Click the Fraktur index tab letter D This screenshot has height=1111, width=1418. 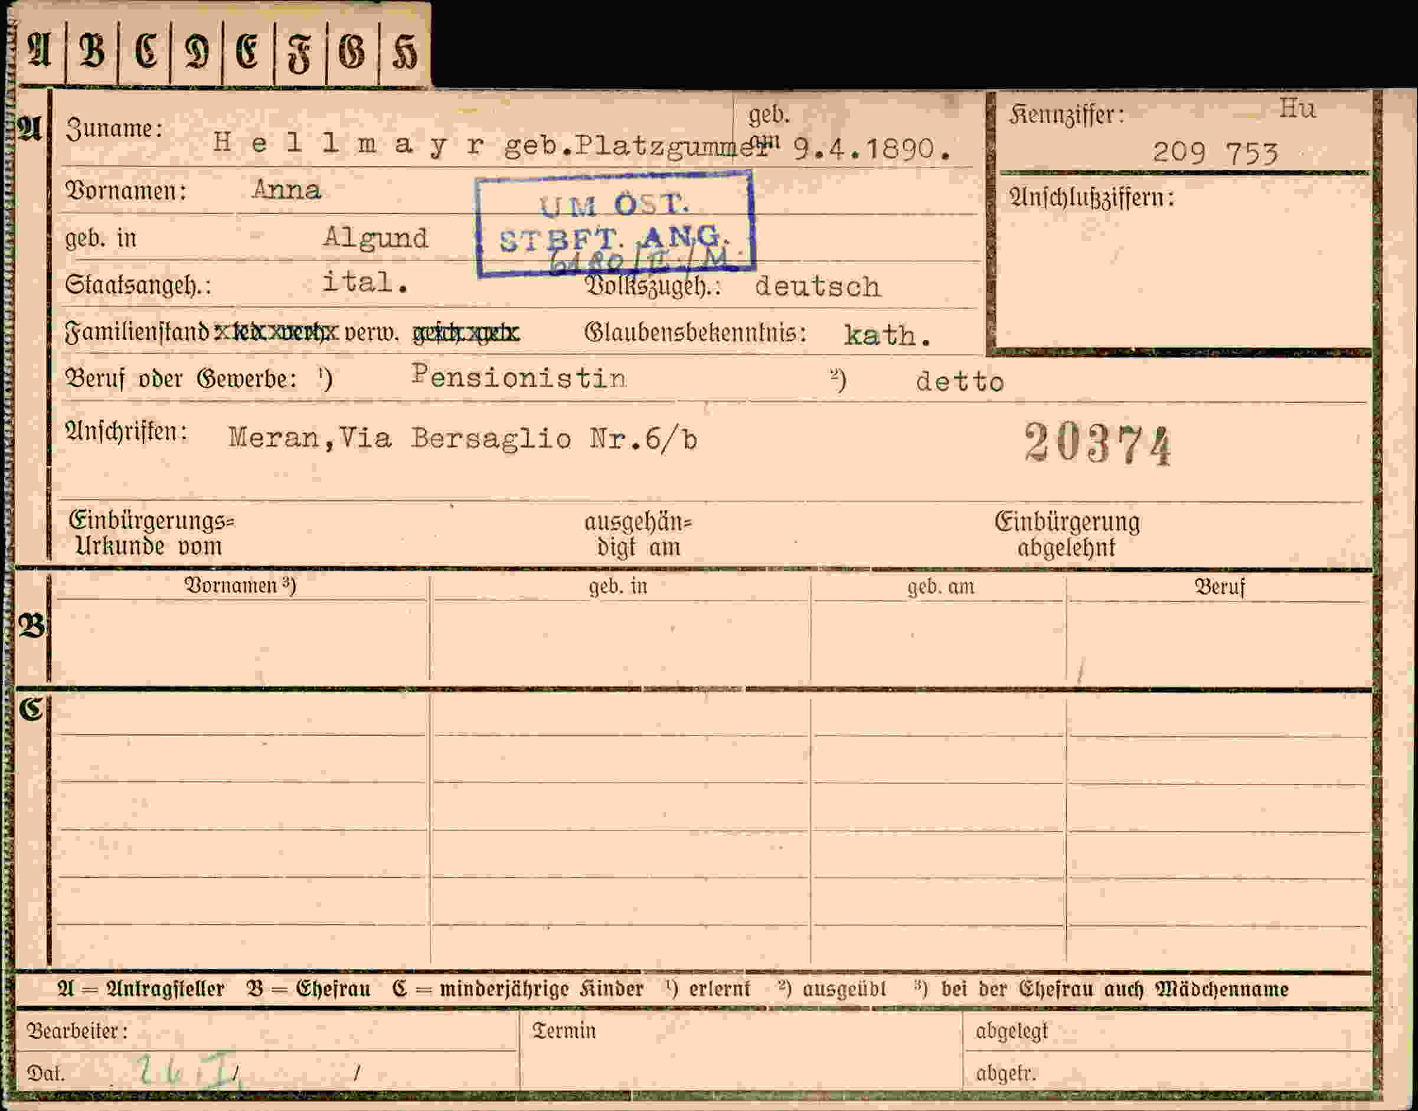[x=197, y=51]
